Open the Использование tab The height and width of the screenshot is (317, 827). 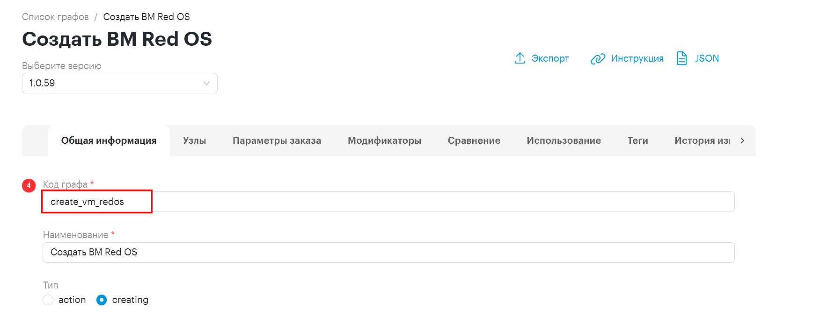[564, 141]
